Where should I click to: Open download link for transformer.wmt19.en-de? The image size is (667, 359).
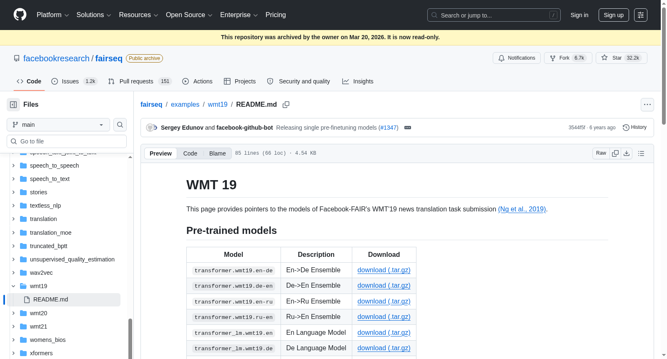[384, 270]
